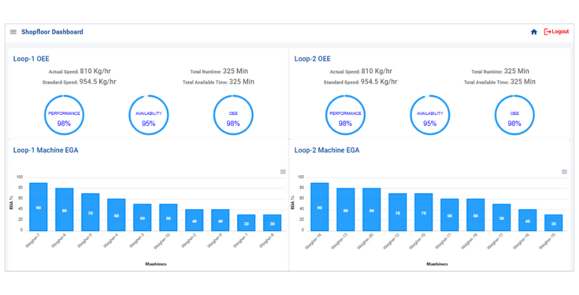Open Loop-1 Machine EGA chart menu
This screenshot has width=579, height=295.
tap(283, 171)
